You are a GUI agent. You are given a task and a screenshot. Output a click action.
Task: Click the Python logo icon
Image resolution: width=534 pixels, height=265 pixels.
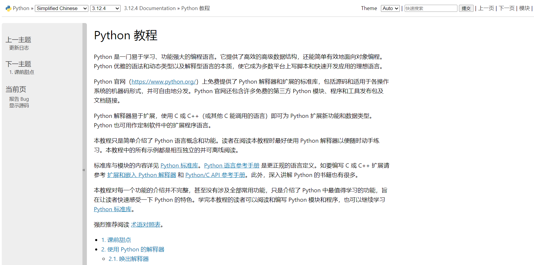[x=8, y=8]
